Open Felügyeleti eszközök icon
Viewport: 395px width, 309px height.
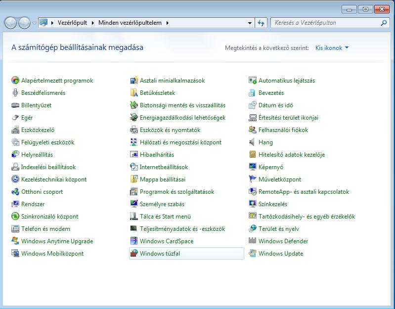15,142
